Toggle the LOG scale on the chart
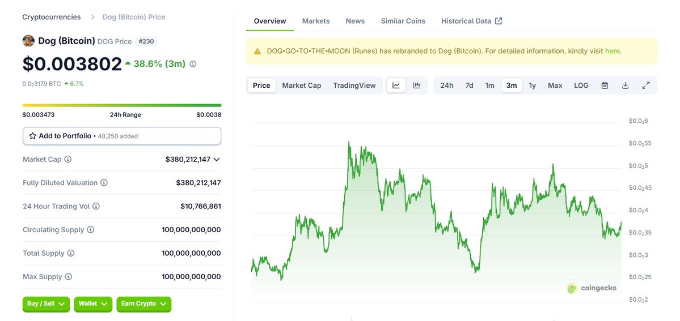The image size is (680, 321). click(581, 85)
